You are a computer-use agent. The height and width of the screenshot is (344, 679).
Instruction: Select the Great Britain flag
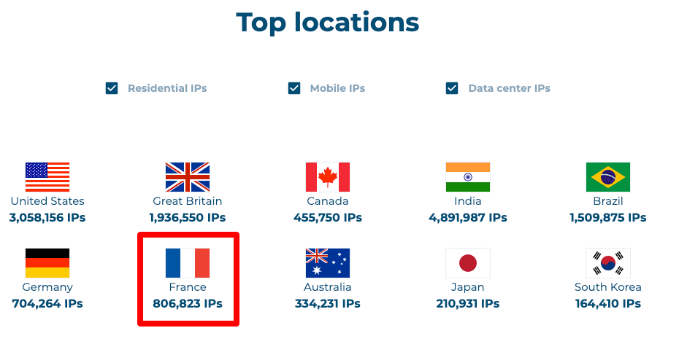tap(188, 177)
